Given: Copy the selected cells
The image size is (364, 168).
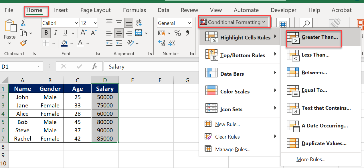Looking at the screenshot, I should 23,33.
